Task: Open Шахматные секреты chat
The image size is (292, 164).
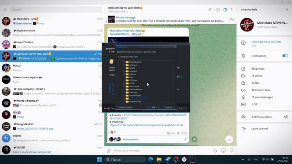Action: point(52,79)
